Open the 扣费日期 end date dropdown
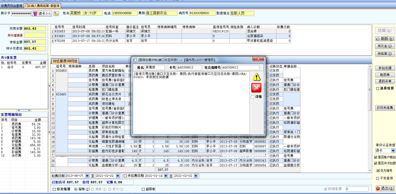Image resolution: width=396 pixels, height=194 pixels. [118, 176]
